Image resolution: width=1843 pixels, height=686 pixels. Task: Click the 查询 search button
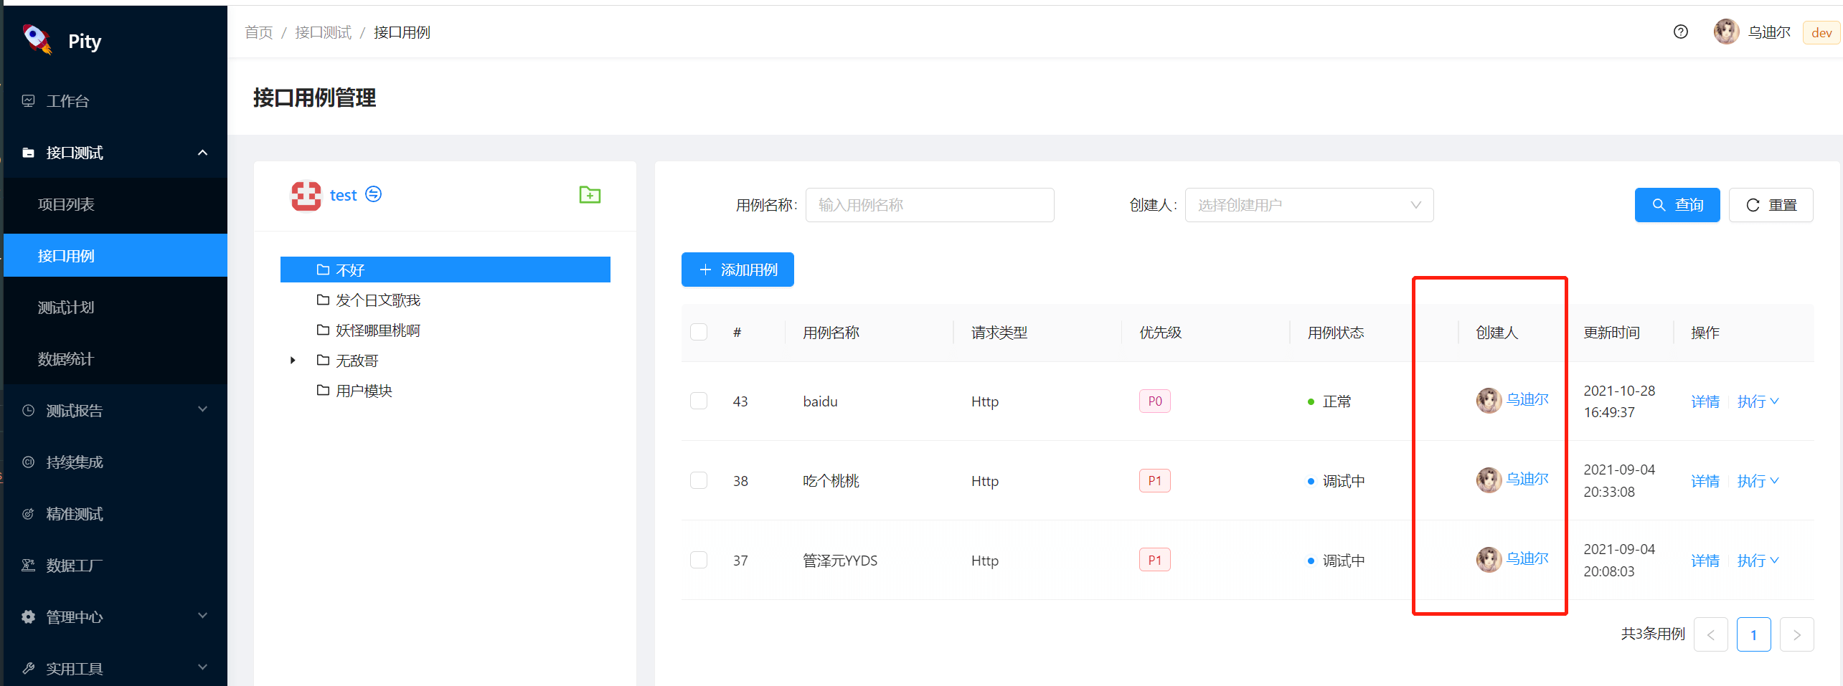point(1677,205)
